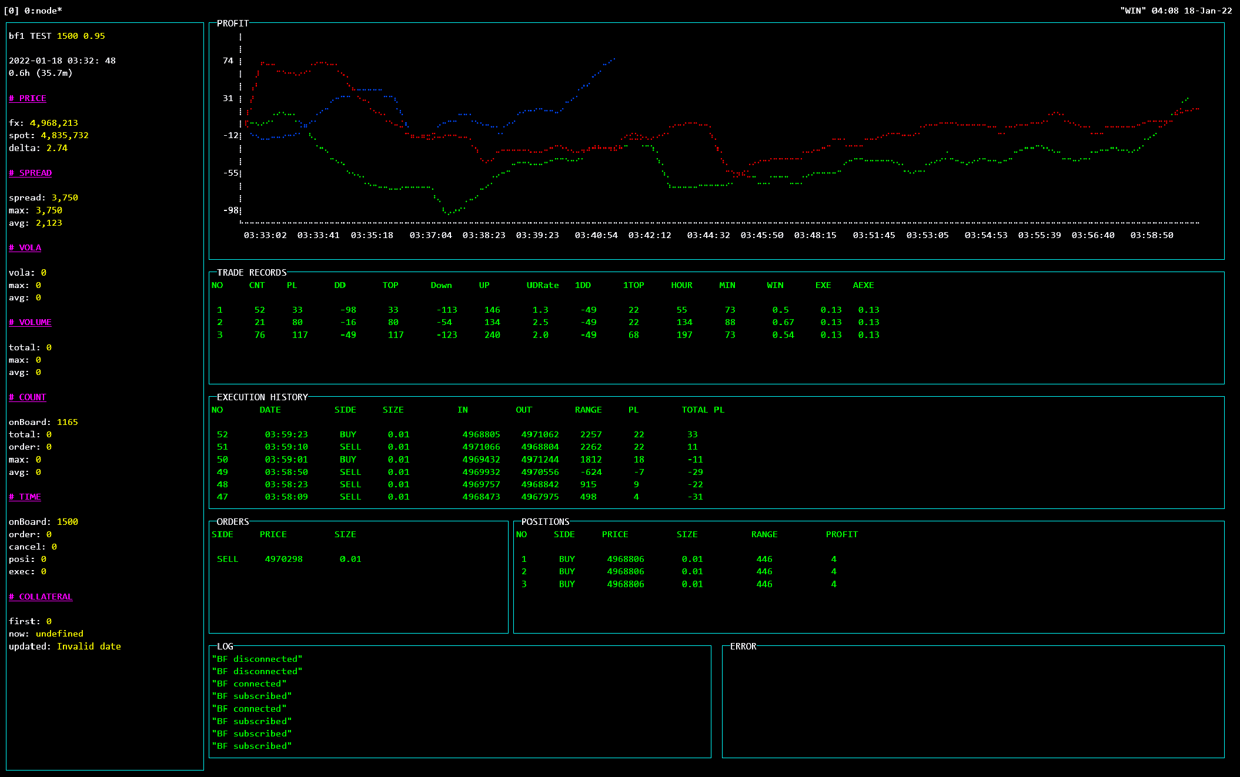Click first "BF disconnected" log entry
Screen dimensions: 1240x777
point(257,659)
